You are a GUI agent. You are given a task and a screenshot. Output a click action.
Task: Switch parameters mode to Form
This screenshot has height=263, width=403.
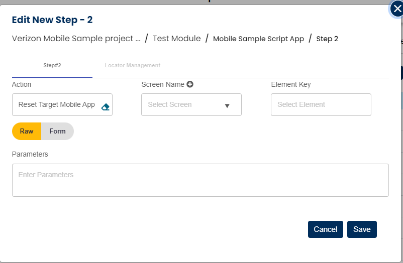(57, 131)
